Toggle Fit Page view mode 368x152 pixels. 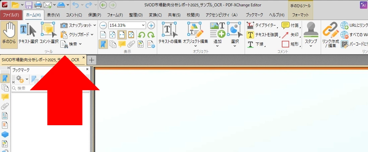[112, 35]
